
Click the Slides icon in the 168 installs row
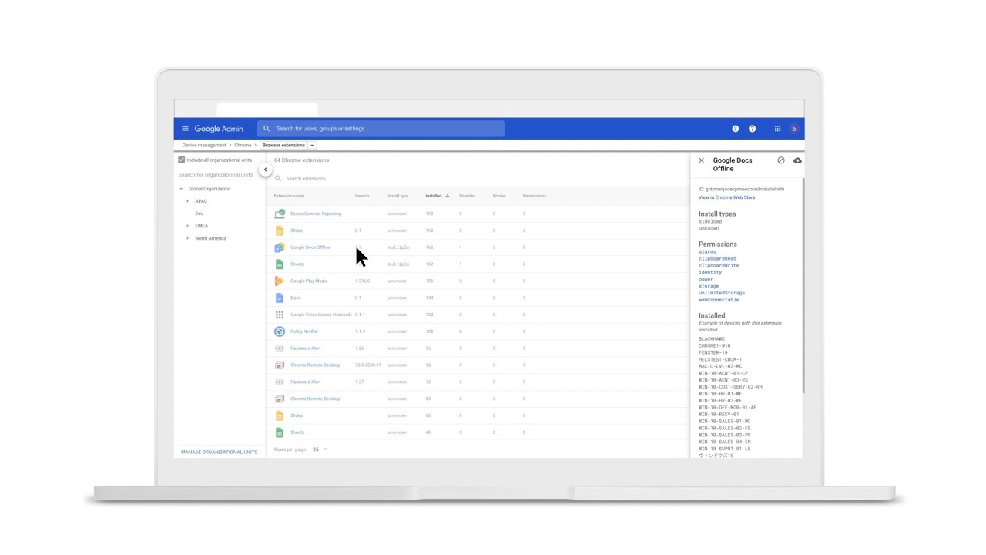tap(280, 230)
